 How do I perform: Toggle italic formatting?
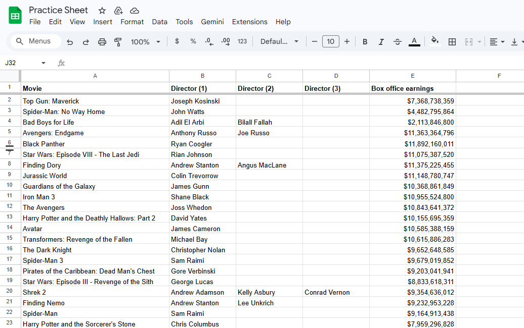(x=381, y=41)
